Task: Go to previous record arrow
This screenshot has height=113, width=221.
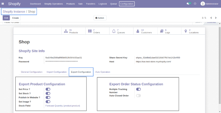Action: click(211, 18)
